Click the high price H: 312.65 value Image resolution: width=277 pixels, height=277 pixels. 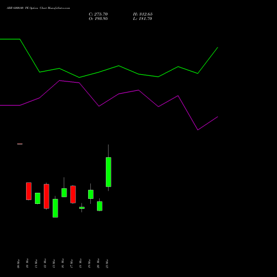point(143,14)
